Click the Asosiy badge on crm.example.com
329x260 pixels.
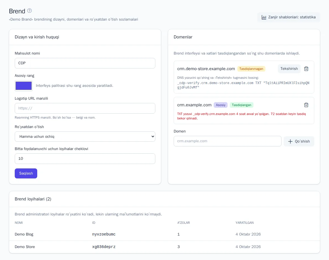tap(221, 105)
